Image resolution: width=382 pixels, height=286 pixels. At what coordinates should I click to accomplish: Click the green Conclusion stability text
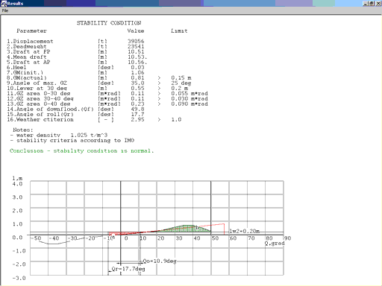[82, 150]
